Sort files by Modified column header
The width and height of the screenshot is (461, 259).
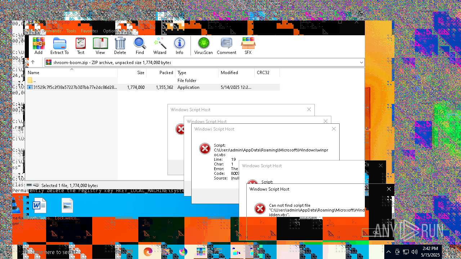click(x=236, y=73)
